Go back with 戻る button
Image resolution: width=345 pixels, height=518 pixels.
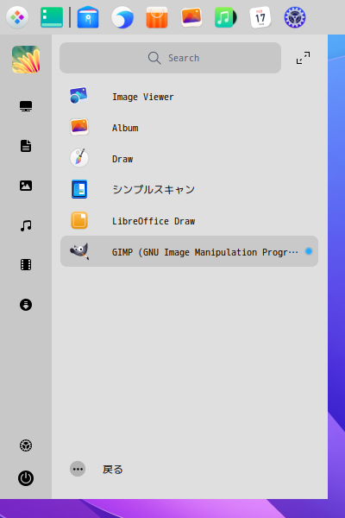coord(97,469)
